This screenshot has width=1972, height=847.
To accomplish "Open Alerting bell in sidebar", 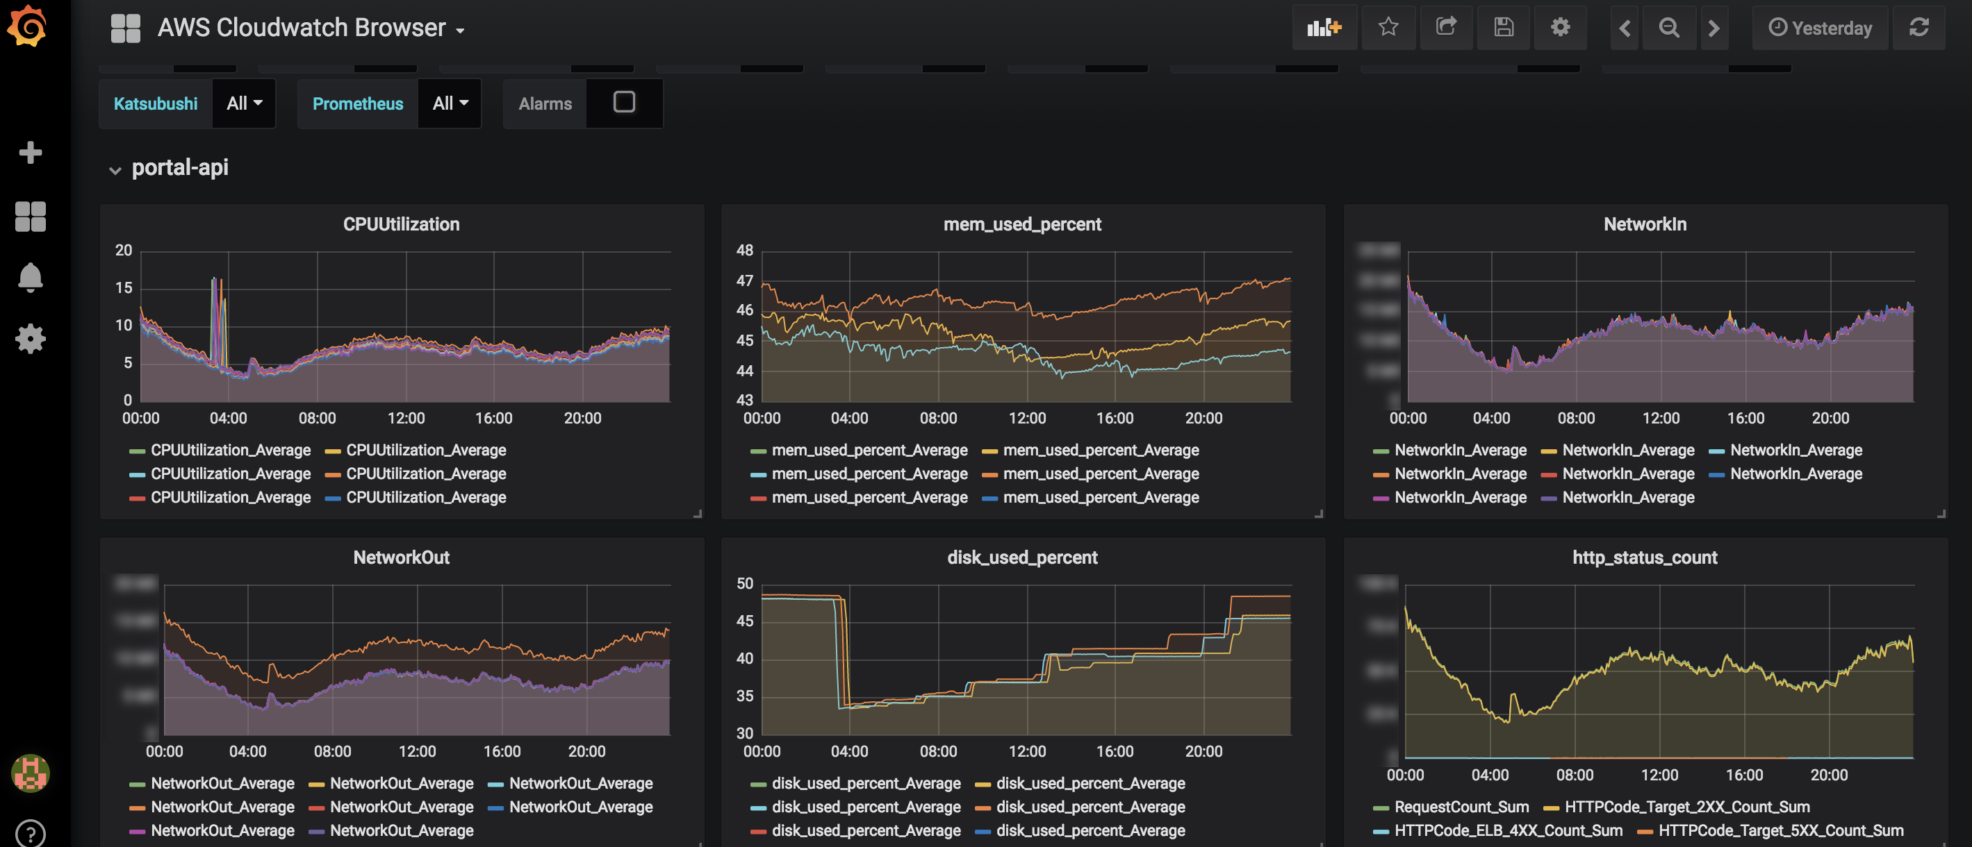I will [31, 277].
